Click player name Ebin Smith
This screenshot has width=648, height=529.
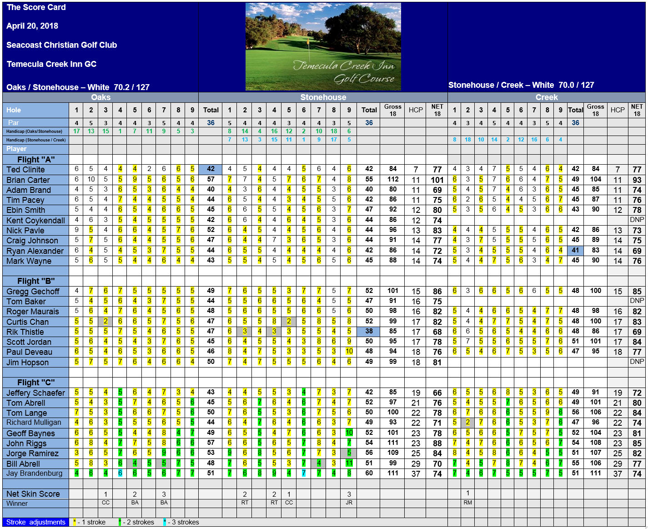click(26, 210)
